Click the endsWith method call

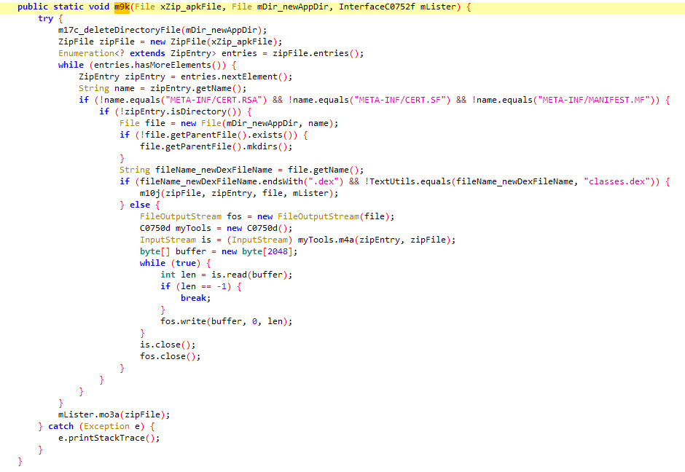pyautogui.click(x=282, y=181)
